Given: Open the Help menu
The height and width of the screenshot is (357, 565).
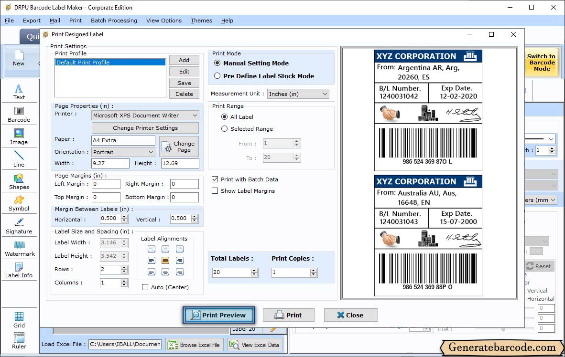Looking at the screenshot, I should (x=227, y=21).
